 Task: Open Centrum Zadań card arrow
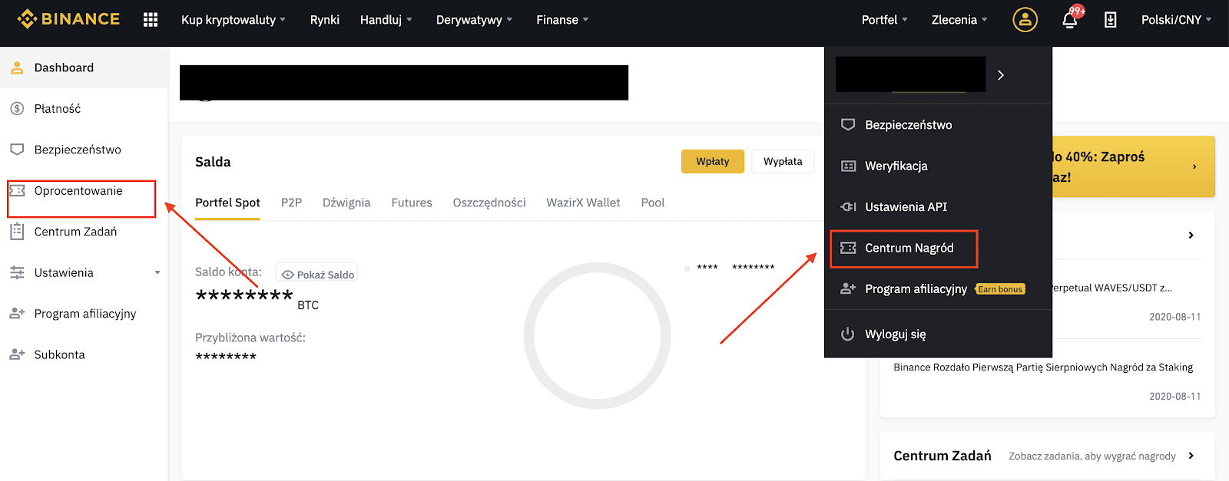pyautogui.click(x=1191, y=456)
